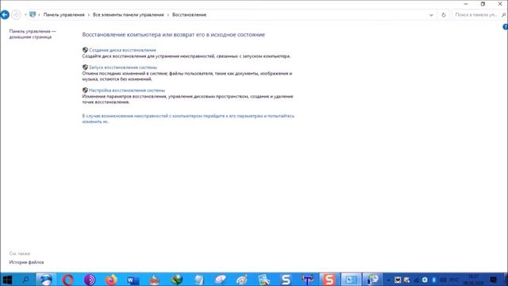Open 'Создание диска восстановления' link

coord(122,50)
